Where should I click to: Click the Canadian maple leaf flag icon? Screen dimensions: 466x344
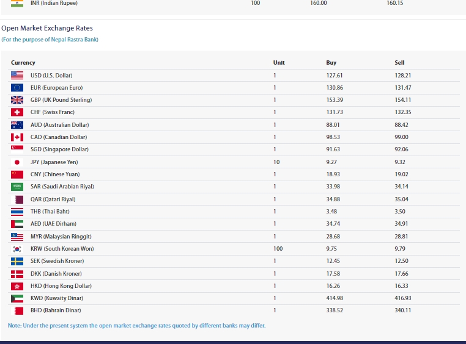[x=17, y=137]
